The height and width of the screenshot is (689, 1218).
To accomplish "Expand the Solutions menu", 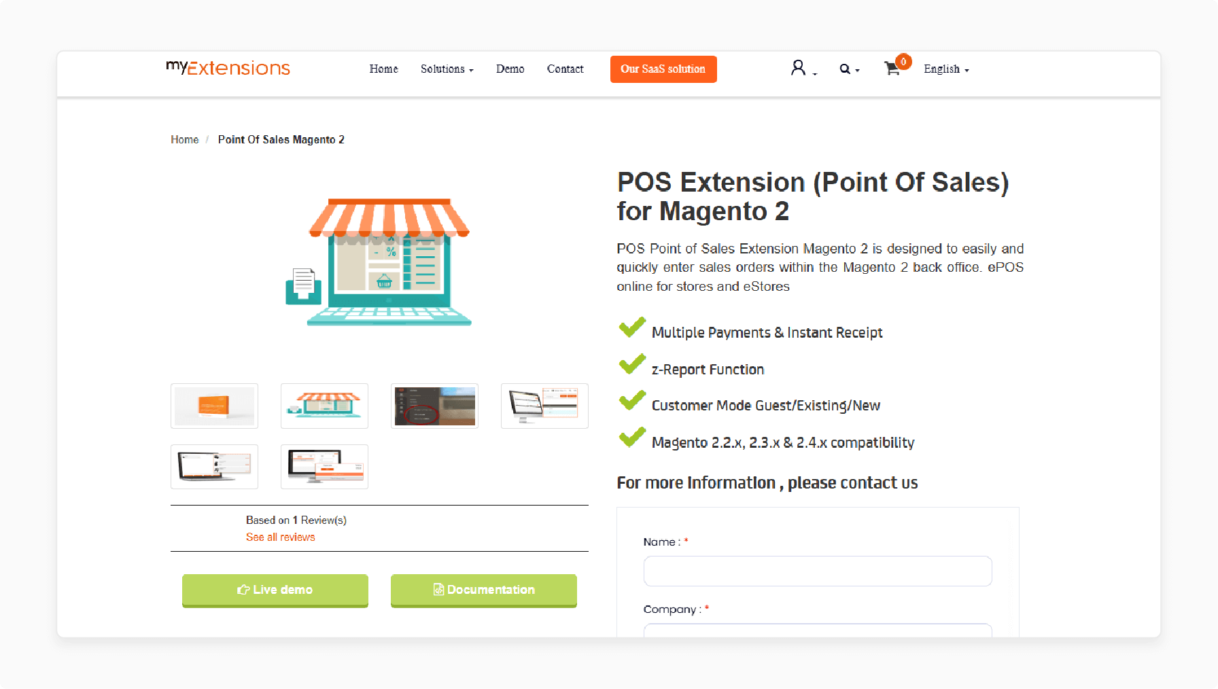I will (x=447, y=69).
